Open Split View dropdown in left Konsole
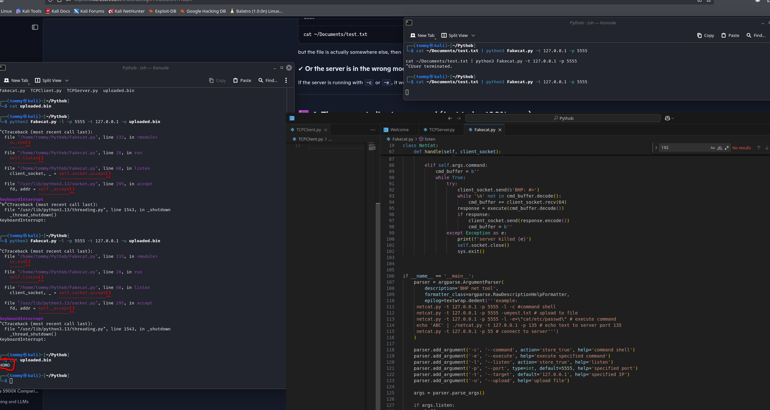770x410 pixels. coord(67,80)
